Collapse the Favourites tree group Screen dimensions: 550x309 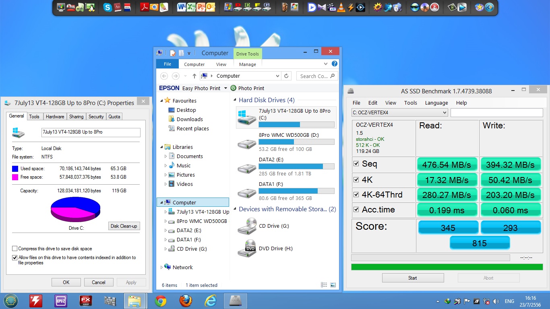[x=162, y=101]
